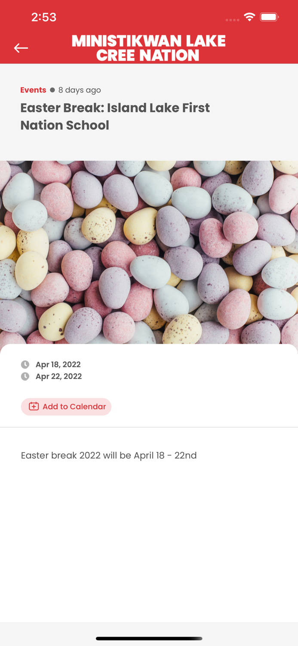Screen dimensions: 298x646
Task: Tap the battery status icon
Action: [269, 17]
